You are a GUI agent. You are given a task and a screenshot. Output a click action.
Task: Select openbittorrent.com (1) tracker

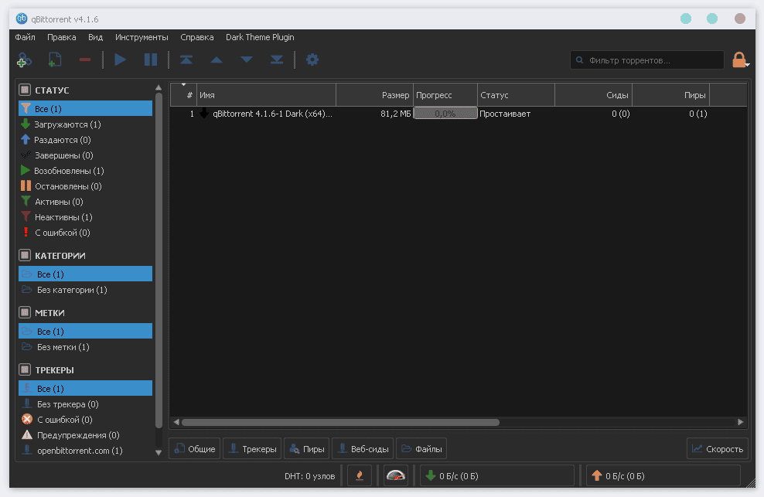tap(85, 451)
